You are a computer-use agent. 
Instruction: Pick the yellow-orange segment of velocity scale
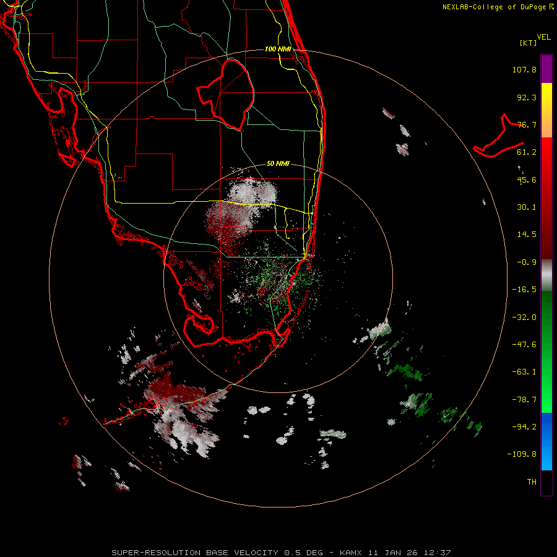point(546,110)
